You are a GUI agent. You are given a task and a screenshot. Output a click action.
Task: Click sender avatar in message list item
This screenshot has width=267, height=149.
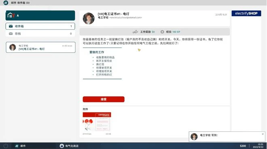coord(13,47)
